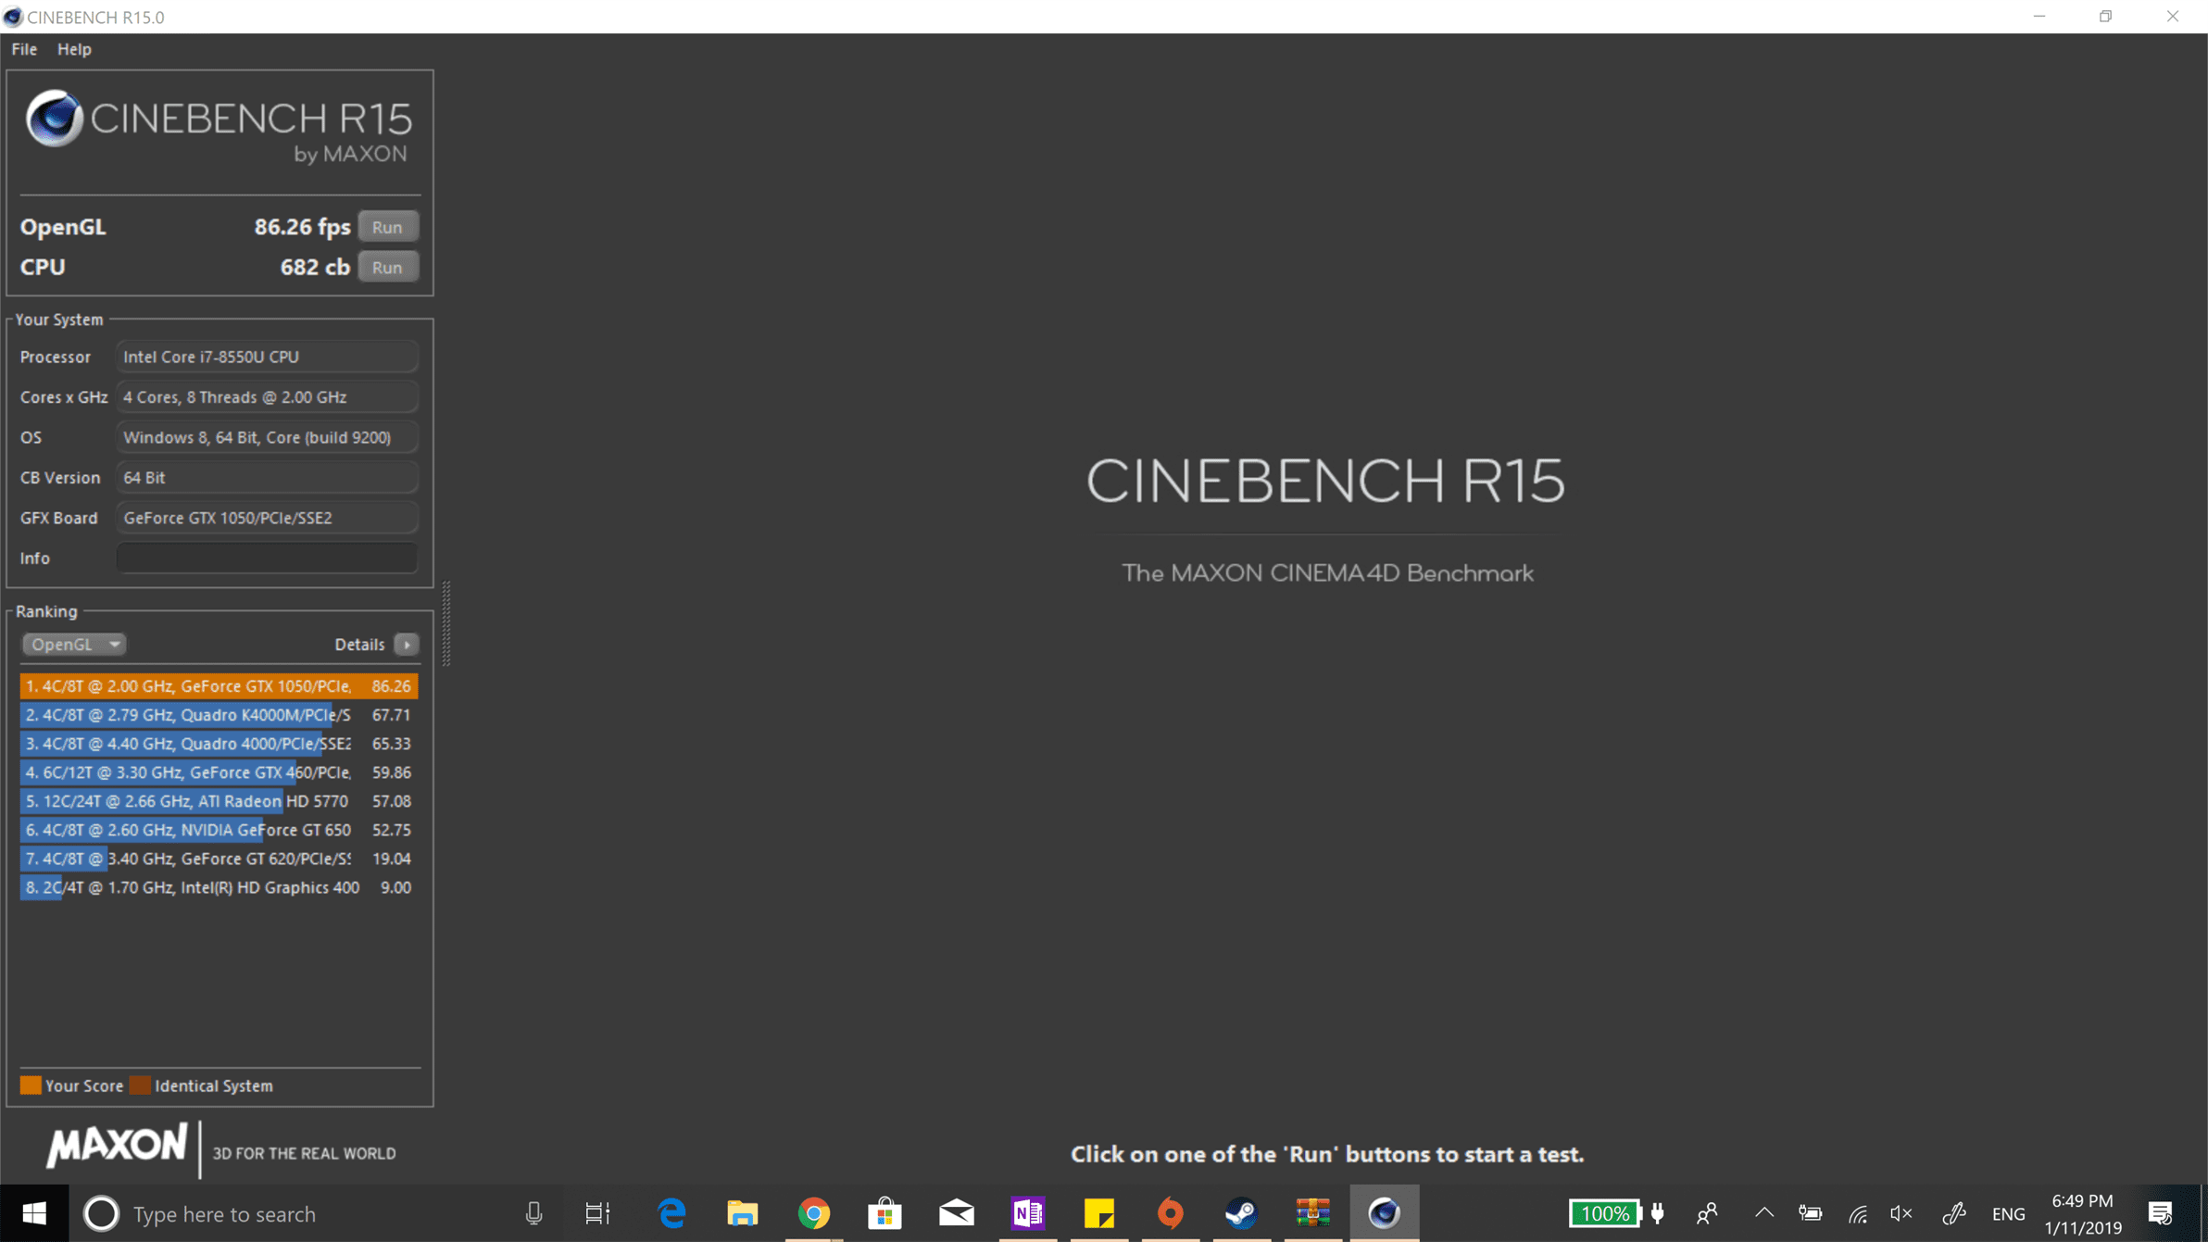The image size is (2208, 1242).
Task: Open the Wi-Fi network tray icon
Action: [1858, 1213]
